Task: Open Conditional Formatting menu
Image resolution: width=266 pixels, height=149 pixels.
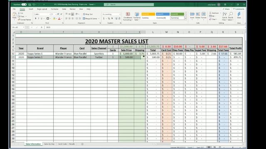Action: pyautogui.click(x=128, y=16)
